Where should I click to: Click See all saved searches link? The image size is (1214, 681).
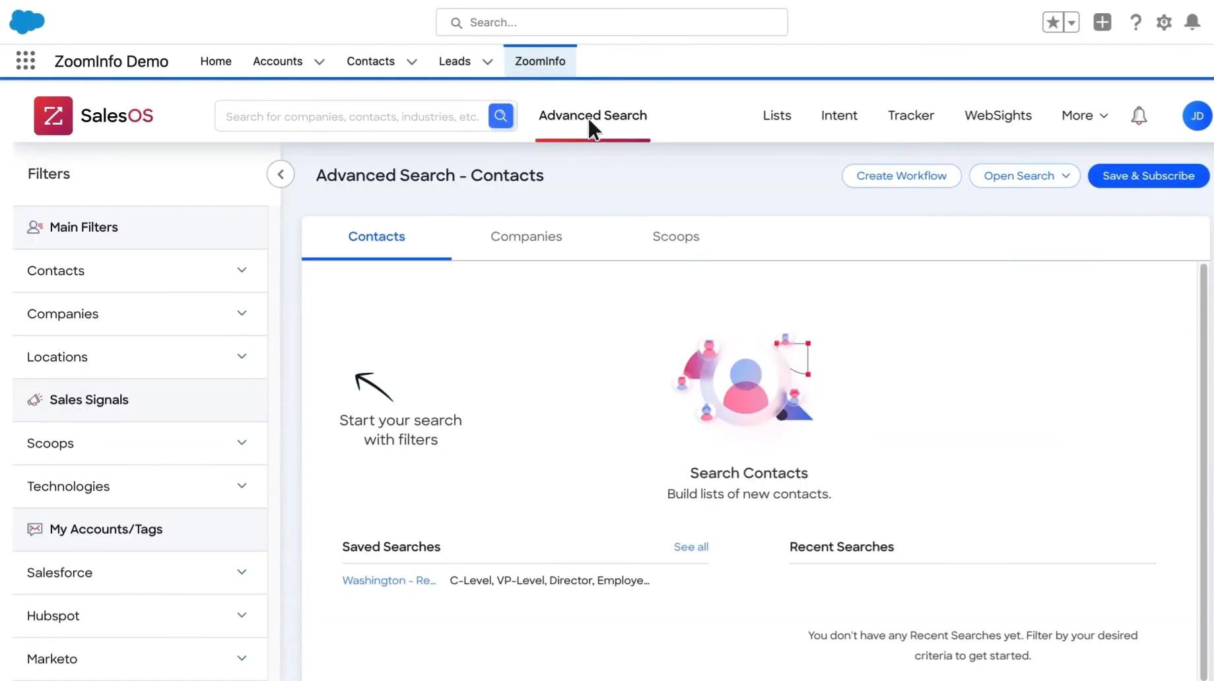(691, 547)
